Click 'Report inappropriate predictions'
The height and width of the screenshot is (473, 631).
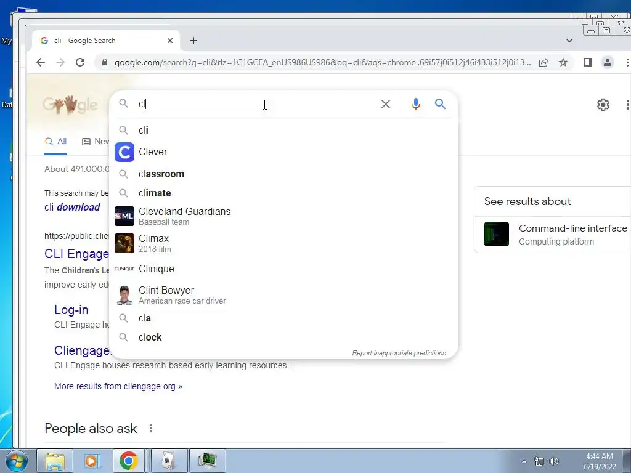(x=399, y=353)
